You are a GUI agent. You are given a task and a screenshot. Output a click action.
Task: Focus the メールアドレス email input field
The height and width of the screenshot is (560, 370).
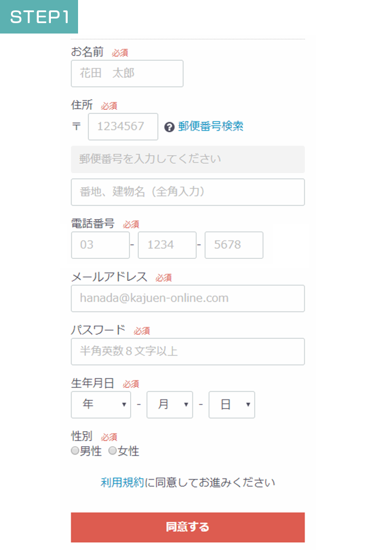pos(187,298)
